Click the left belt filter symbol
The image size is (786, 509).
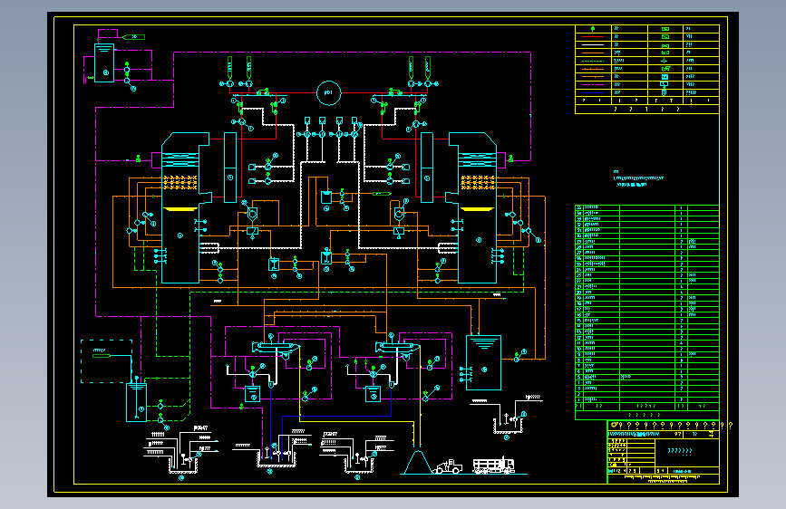point(276,347)
